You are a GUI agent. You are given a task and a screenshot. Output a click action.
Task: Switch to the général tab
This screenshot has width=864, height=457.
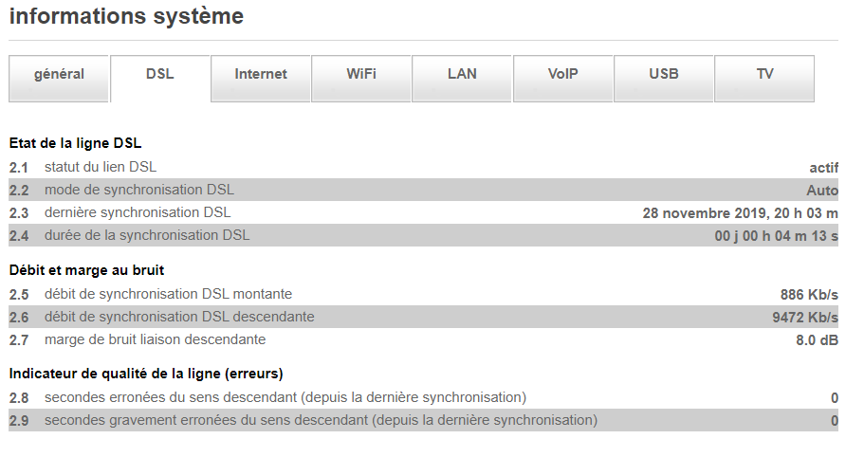[59, 75]
